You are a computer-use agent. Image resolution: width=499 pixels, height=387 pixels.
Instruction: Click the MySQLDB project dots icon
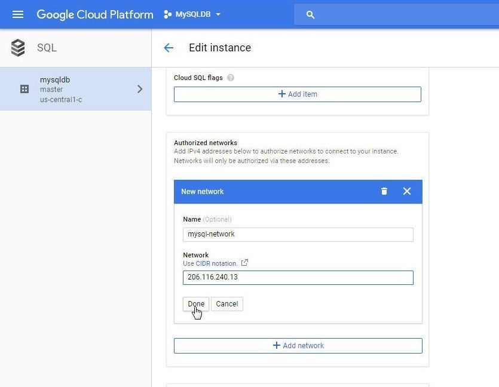167,14
